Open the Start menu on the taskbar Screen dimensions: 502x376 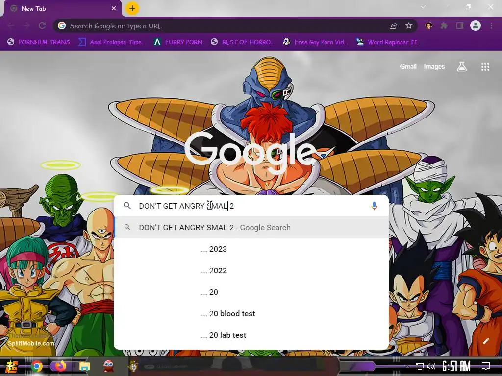[x=12, y=366]
